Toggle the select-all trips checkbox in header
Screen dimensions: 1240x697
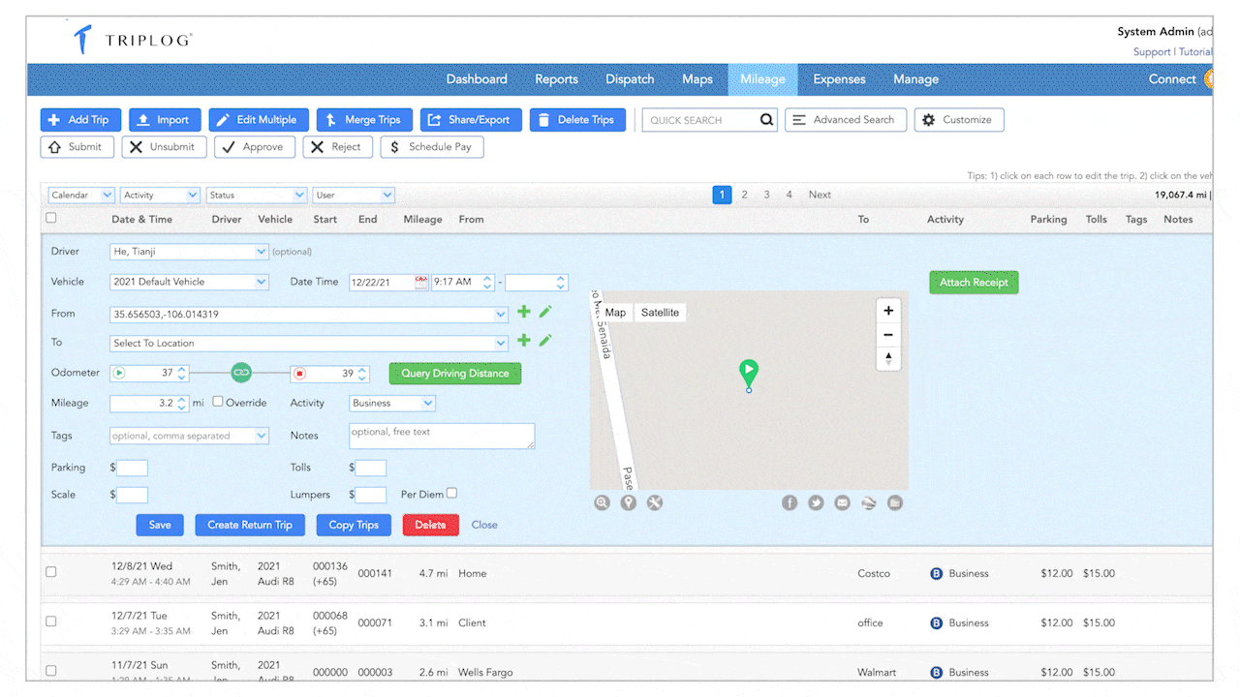[51, 218]
